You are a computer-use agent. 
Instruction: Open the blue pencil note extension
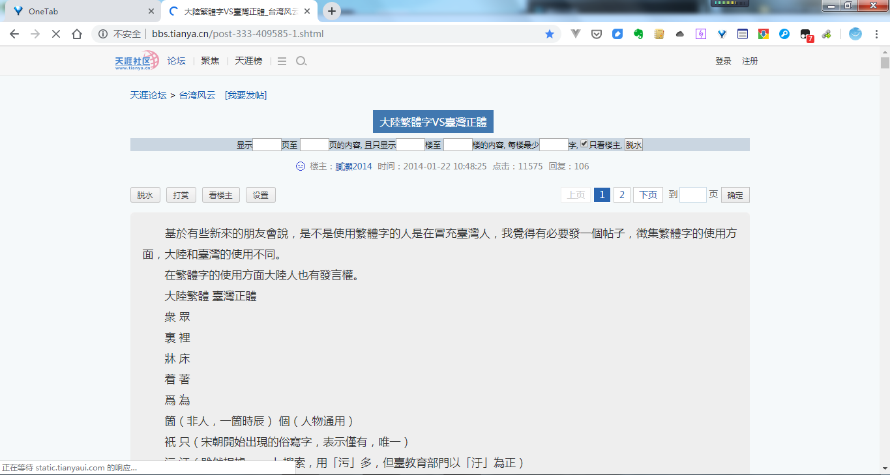click(617, 34)
